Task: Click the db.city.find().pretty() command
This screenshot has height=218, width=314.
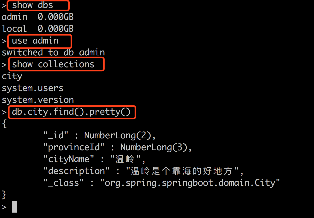Action: click(71, 112)
